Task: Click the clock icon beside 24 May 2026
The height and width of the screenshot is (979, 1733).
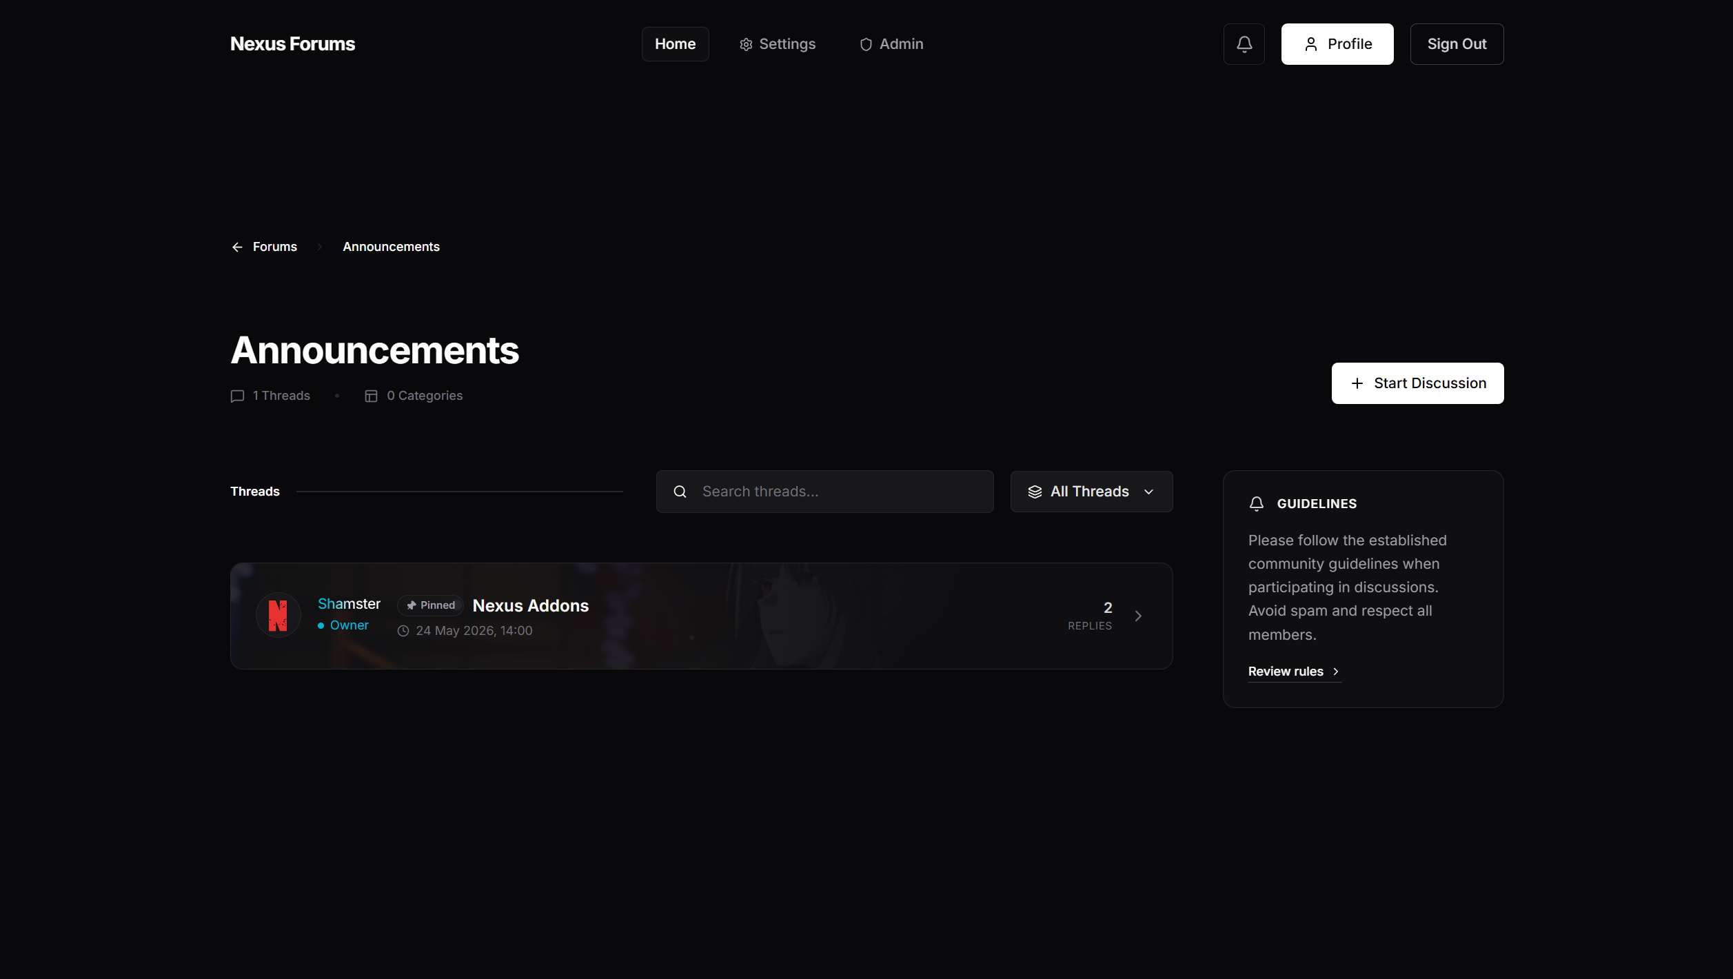Action: (x=403, y=631)
